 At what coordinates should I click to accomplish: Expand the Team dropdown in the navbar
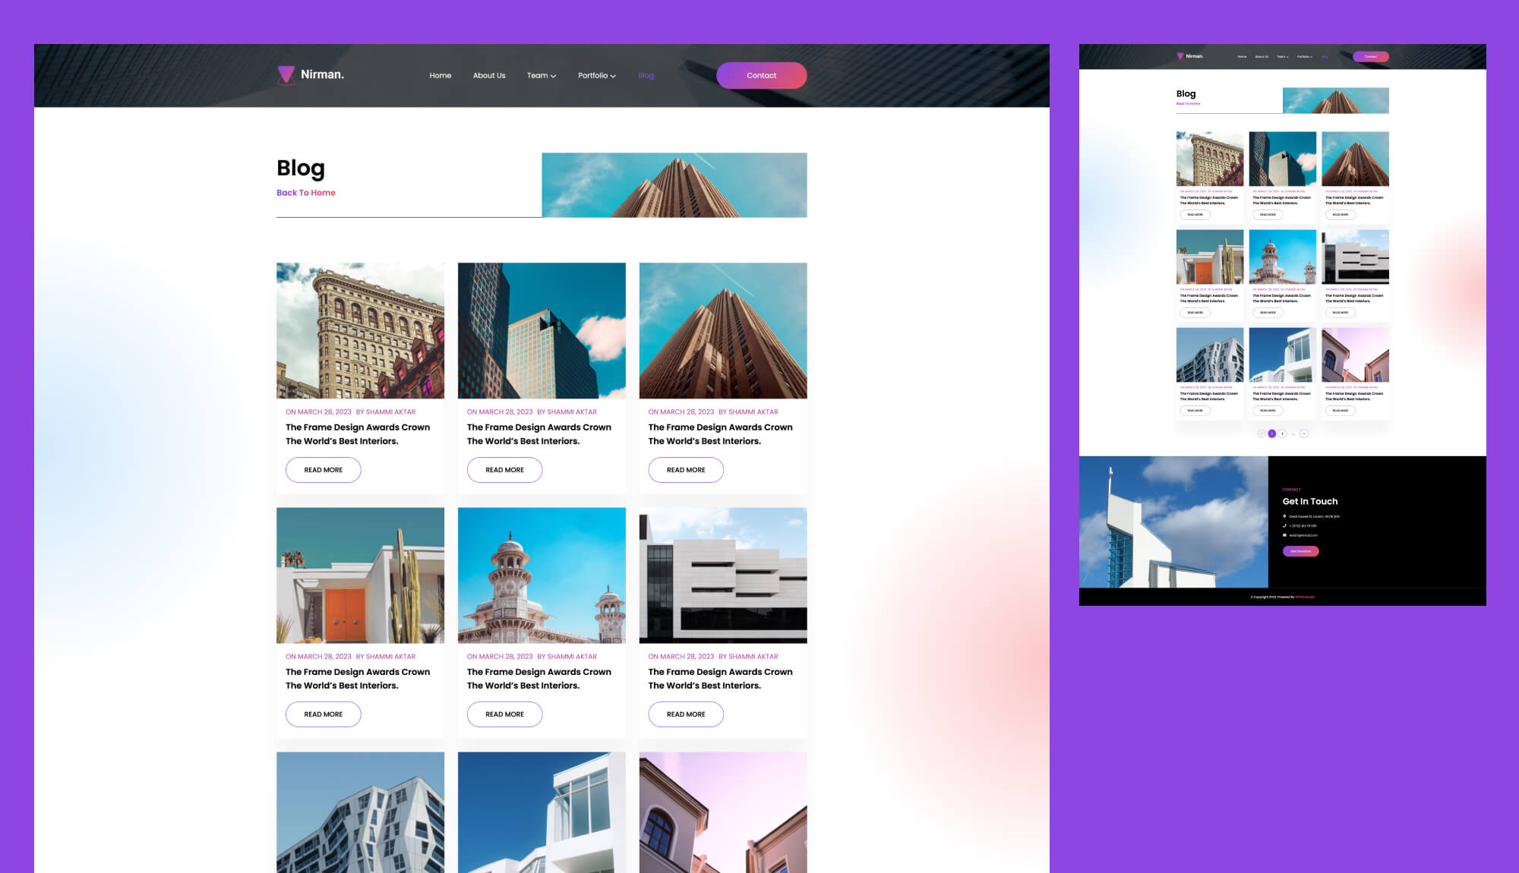(x=541, y=75)
